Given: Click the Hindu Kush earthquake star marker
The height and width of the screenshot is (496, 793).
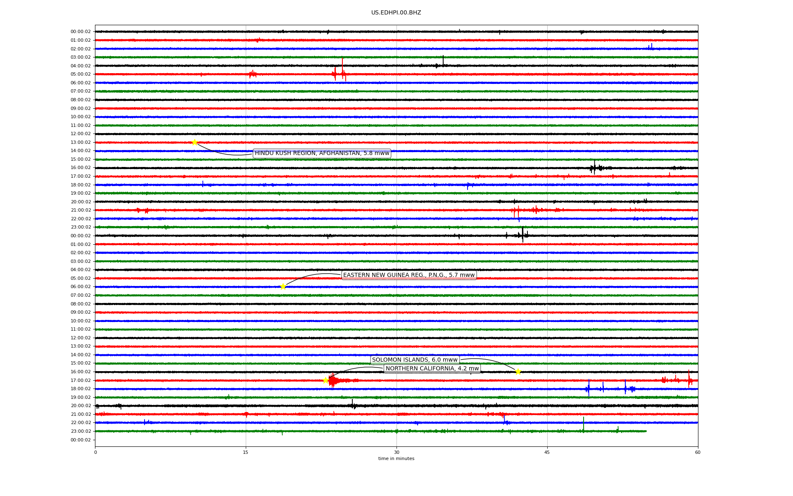Looking at the screenshot, I should point(195,143).
